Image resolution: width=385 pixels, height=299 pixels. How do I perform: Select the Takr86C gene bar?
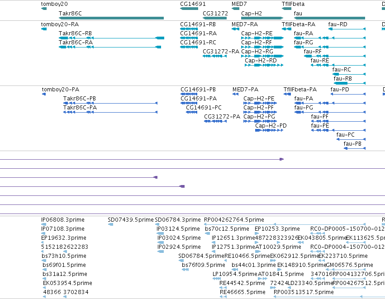click(x=111, y=18)
